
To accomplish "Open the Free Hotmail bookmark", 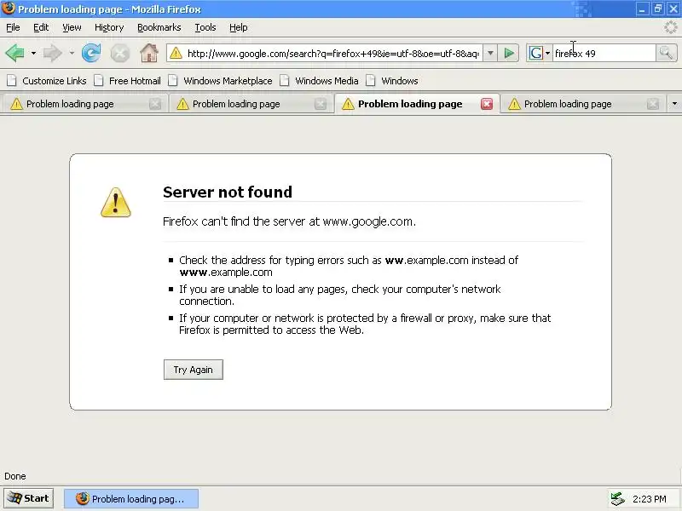I will click(128, 81).
